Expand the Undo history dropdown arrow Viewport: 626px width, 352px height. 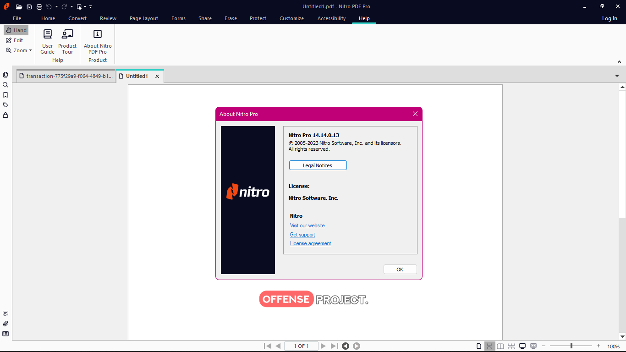[56, 7]
